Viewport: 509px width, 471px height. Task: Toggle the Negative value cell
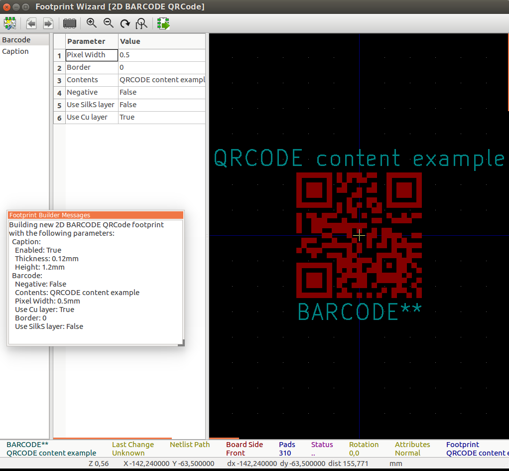click(x=161, y=92)
